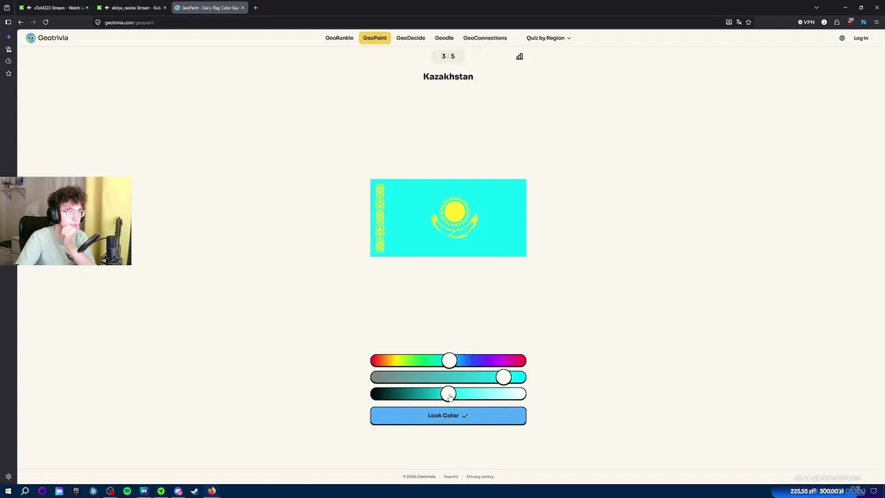Bookmark this page with the star icon
Viewport: 885px width, 498px height.
748,22
